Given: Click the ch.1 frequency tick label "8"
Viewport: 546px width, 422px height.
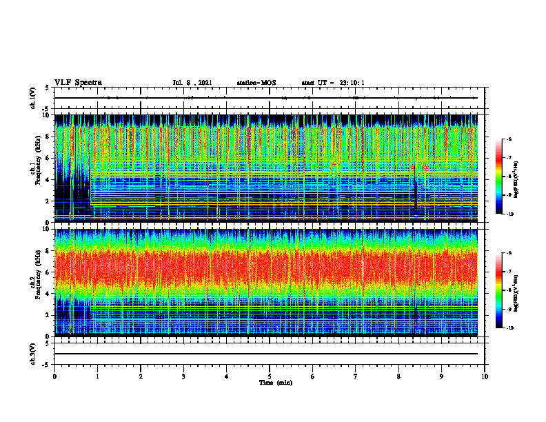Looking at the screenshot, I should (x=48, y=137).
